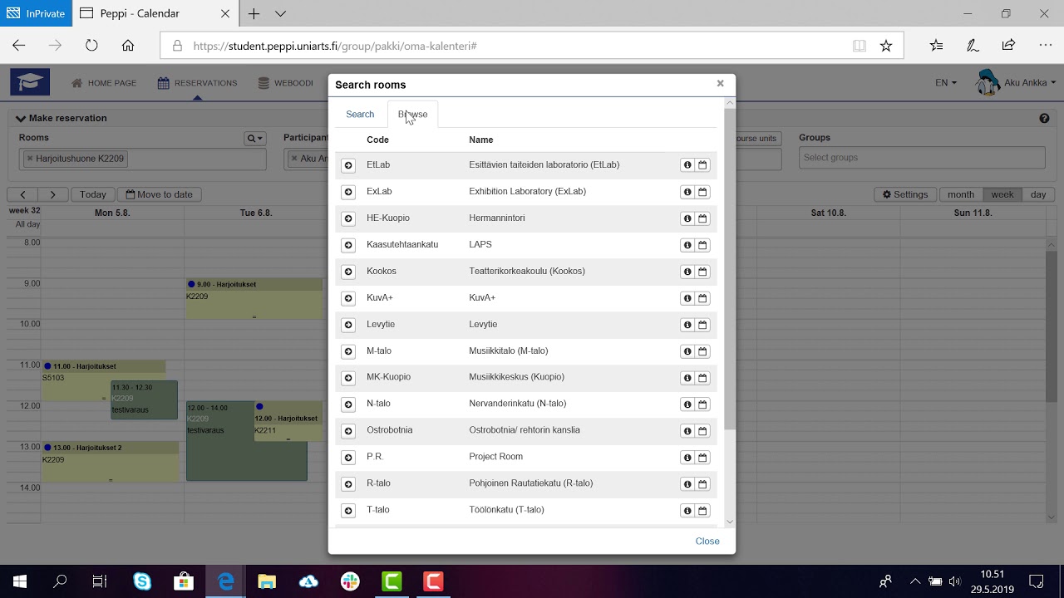The image size is (1064, 598).
Task: Select the P.R. arrow icon
Action: 348,458
